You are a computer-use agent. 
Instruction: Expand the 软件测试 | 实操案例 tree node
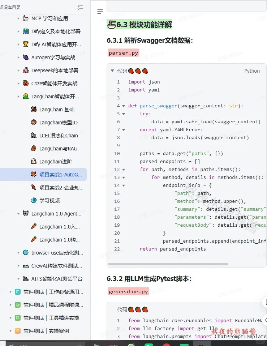click(x=10, y=331)
